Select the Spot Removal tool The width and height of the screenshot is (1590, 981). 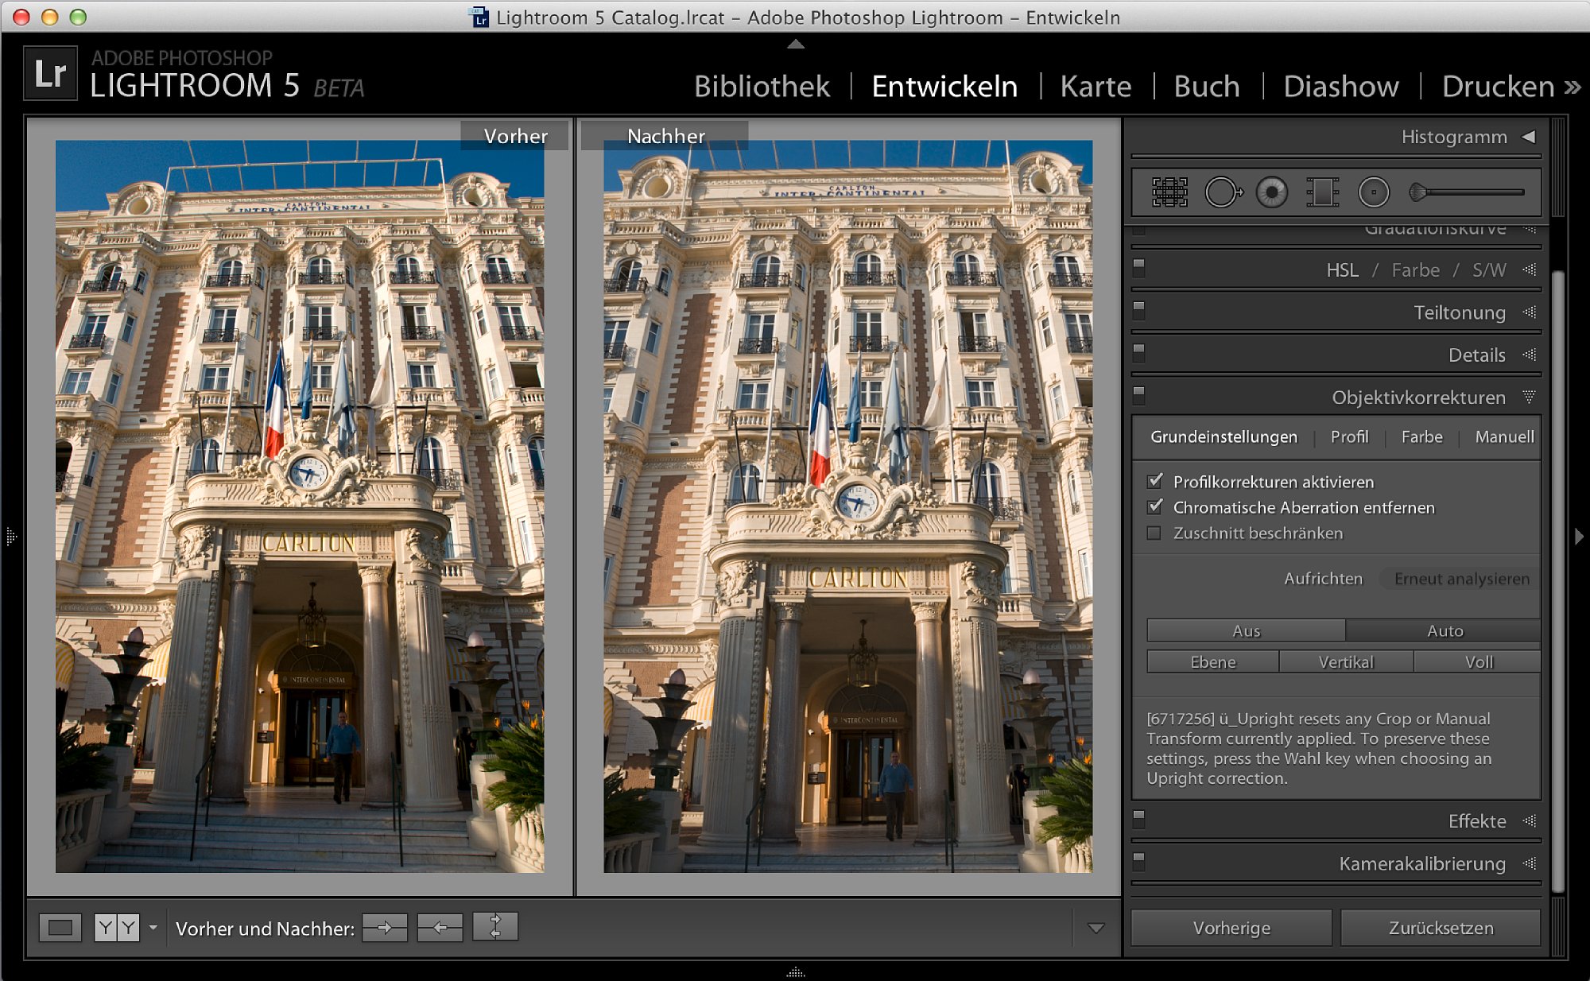[1224, 192]
